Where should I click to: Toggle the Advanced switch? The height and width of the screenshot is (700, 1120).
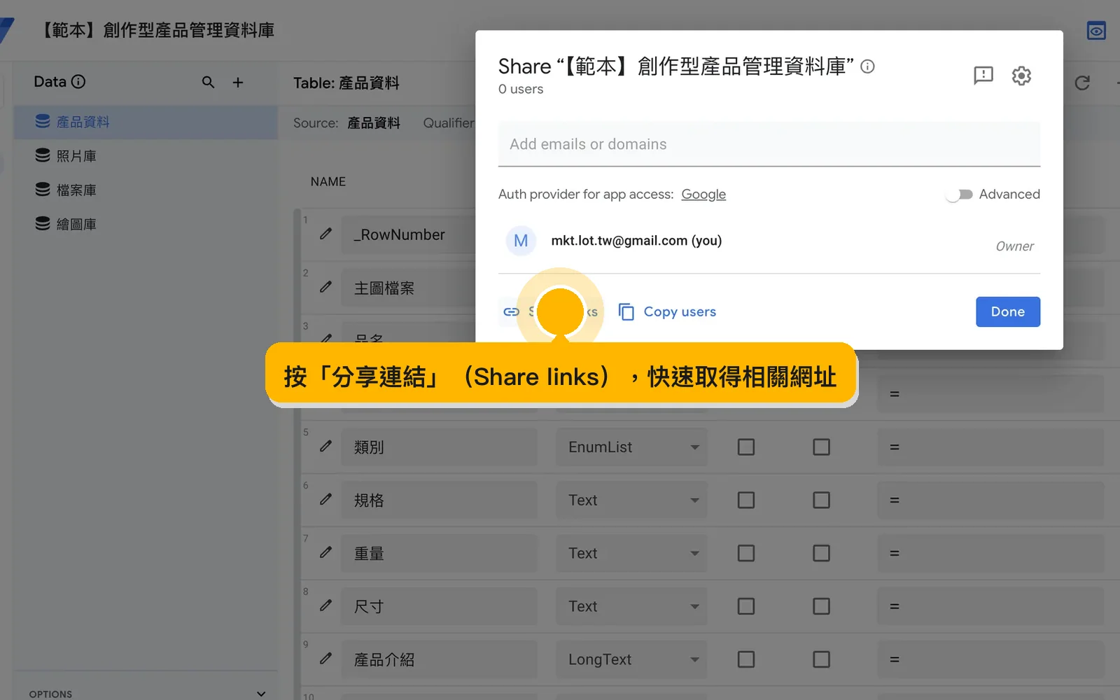(x=959, y=195)
